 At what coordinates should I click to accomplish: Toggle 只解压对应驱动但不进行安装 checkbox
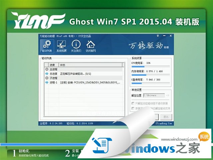(x=133, y=103)
